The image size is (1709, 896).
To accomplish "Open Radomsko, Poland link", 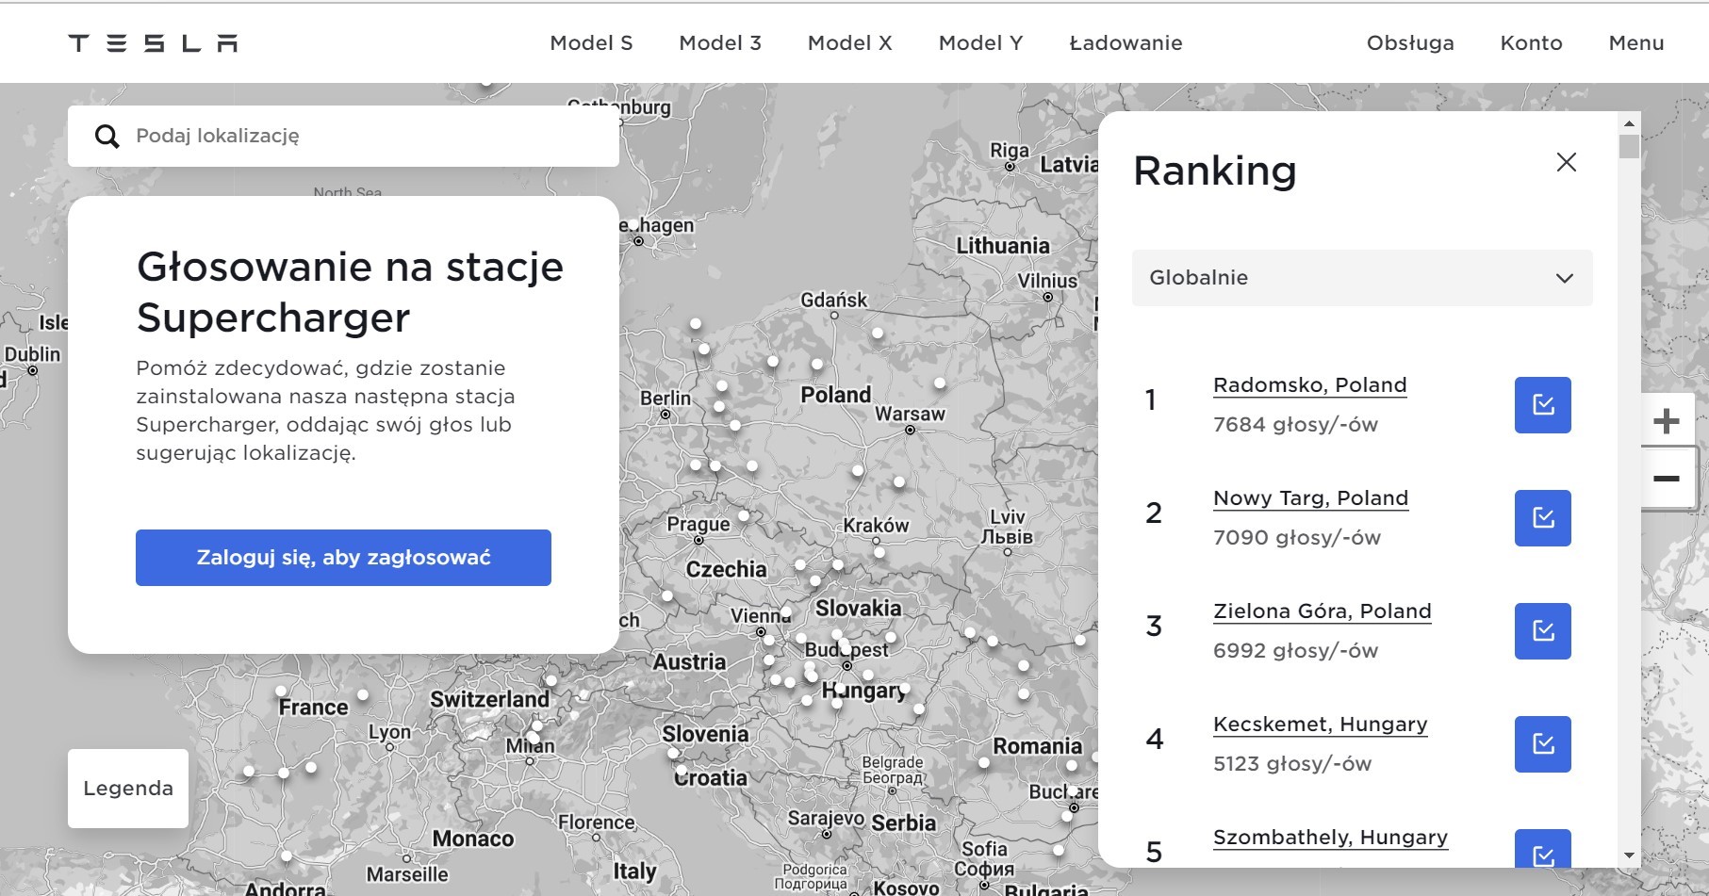I will (x=1309, y=385).
